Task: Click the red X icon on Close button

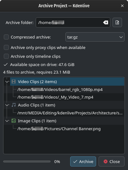Action: 106,161
